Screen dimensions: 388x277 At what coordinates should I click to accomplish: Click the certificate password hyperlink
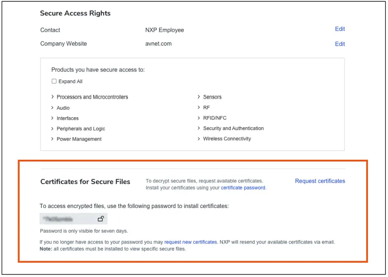[243, 187]
